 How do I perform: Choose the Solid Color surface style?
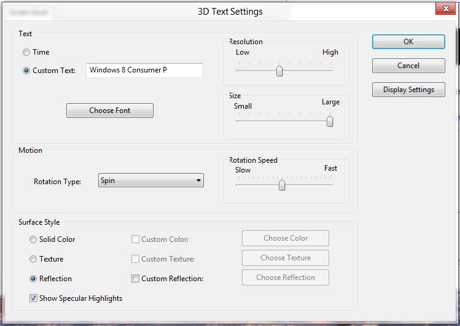33,239
